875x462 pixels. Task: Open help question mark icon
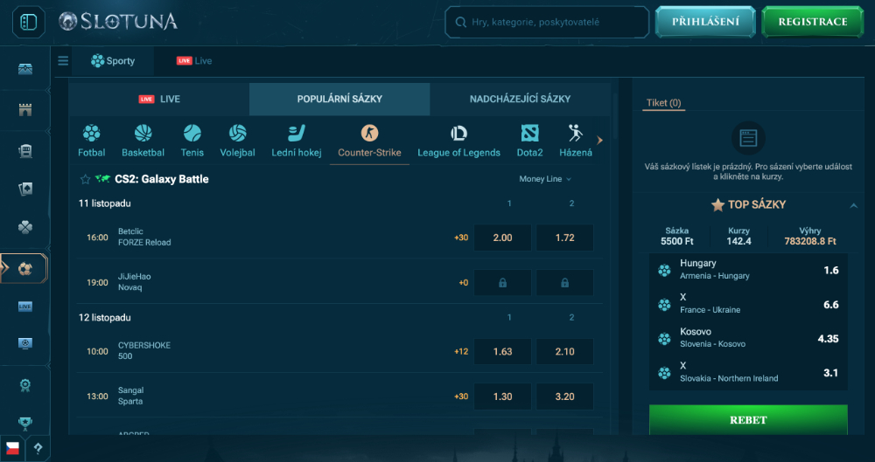tap(38, 448)
